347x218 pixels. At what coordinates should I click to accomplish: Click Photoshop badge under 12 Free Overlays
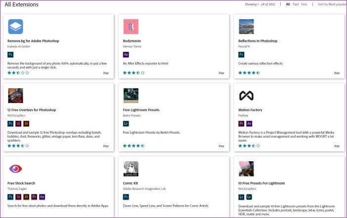10,124
